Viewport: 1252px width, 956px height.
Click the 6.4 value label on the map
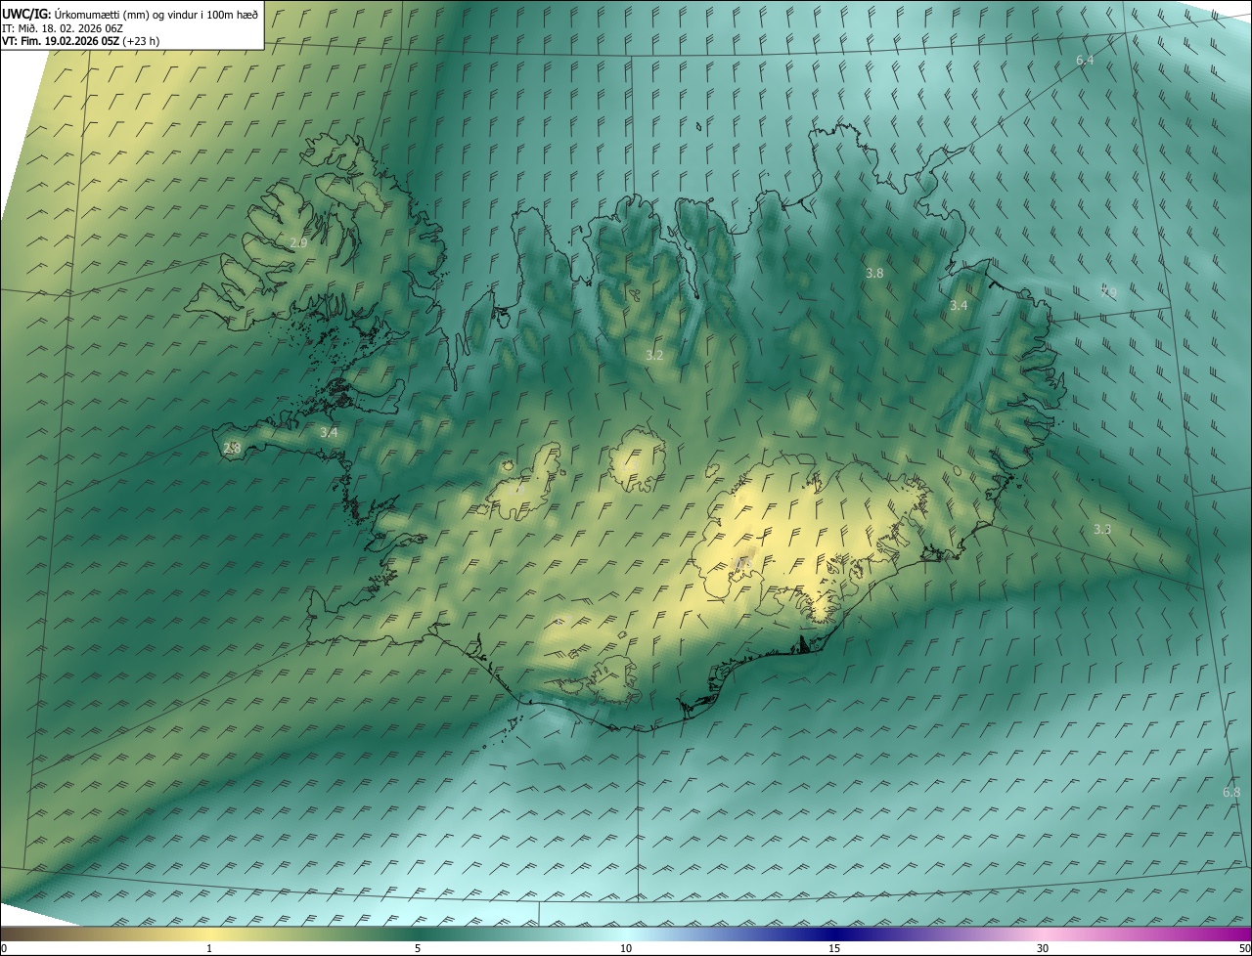pyautogui.click(x=1085, y=61)
